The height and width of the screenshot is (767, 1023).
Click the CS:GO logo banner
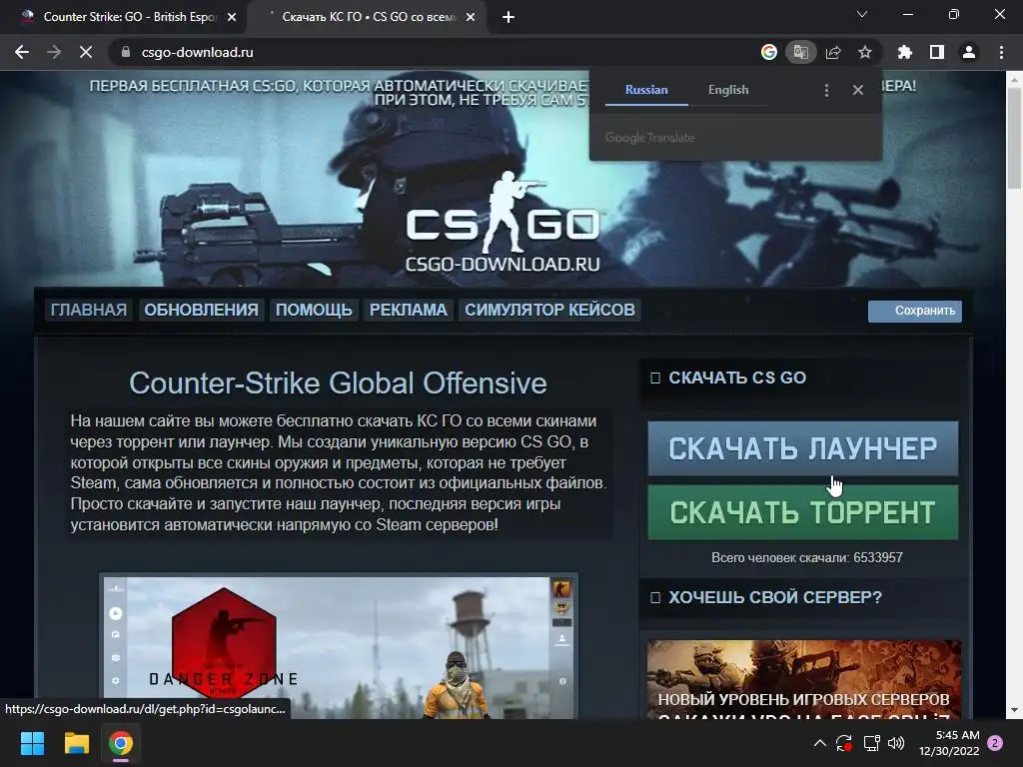coord(503,222)
